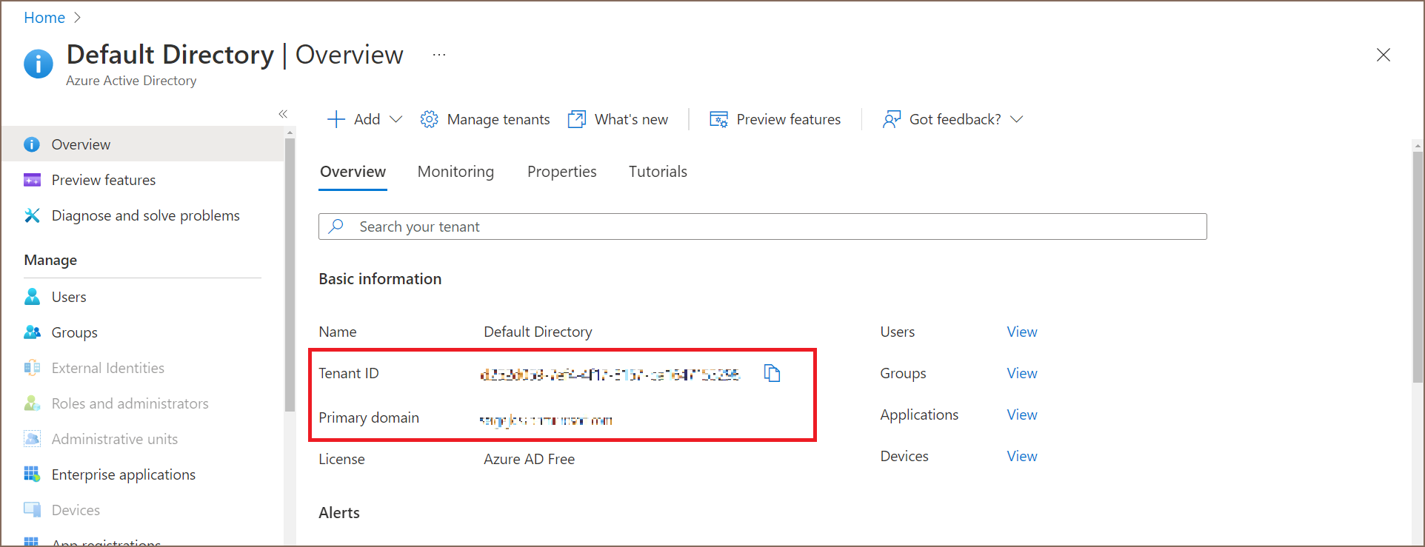1425x547 pixels.
Task: Open Enterprise applications in sidebar
Action: click(123, 474)
